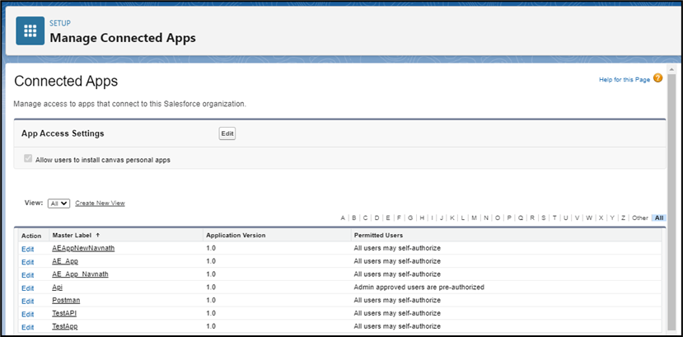The height and width of the screenshot is (337, 683).
Task: Open the Create New View link
Action: [100, 203]
